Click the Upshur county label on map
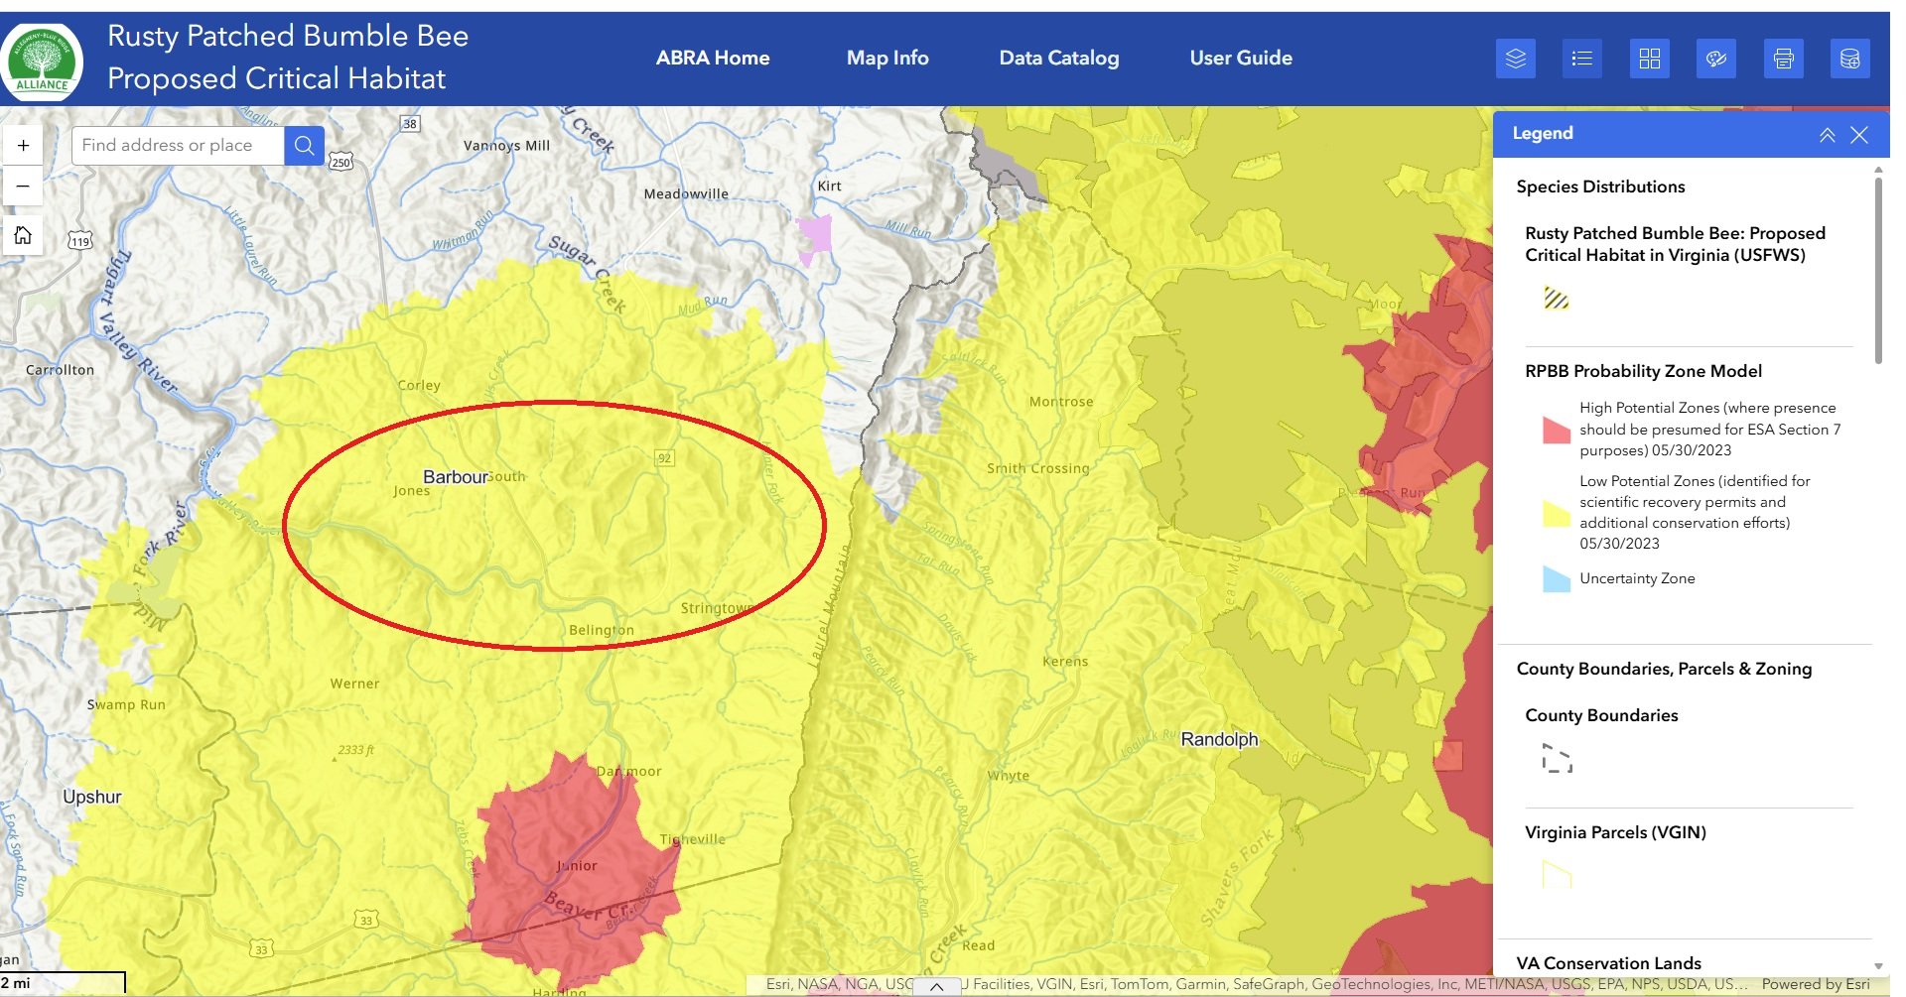Screen dimensions: 1906x997 click(92, 797)
